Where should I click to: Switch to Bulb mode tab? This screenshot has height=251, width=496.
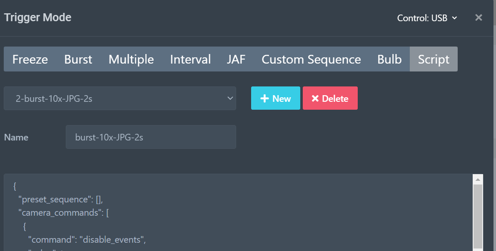click(x=389, y=59)
